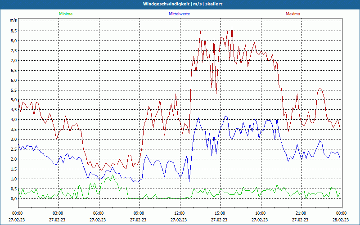Click the 06:00 time axis label
Screen dimensions: 360x225
pos(98,213)
